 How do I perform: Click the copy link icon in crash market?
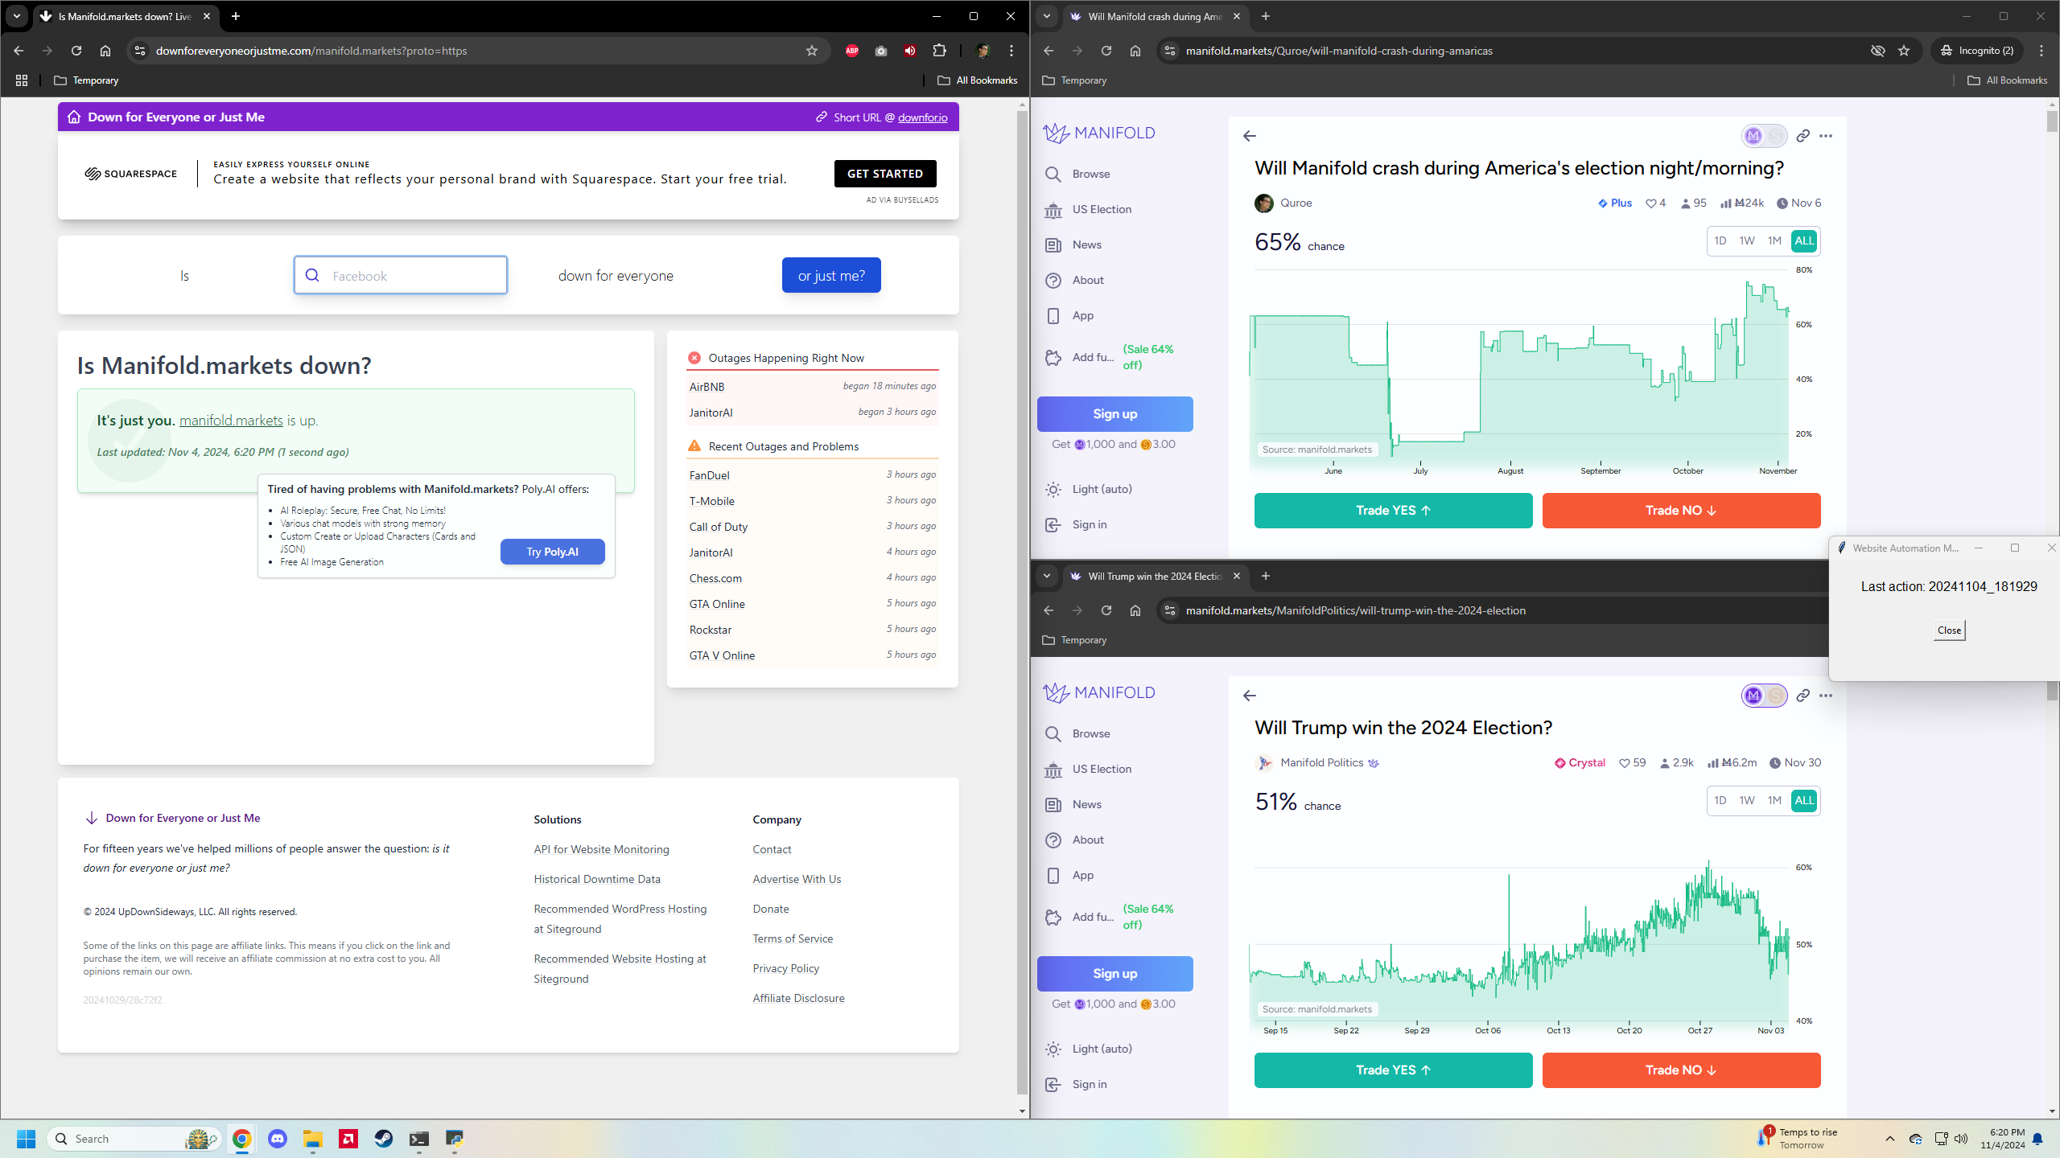1802,136
